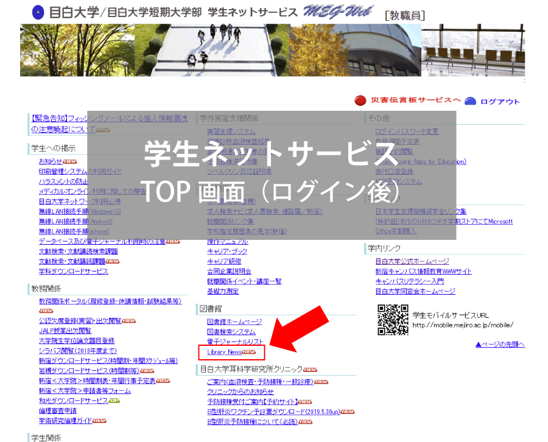This screenshot has height=442, width=548.
Task: Open クリニックからのお知らせ
Action: coord(240,391)
